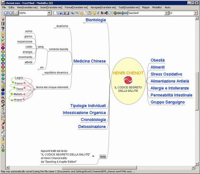Toggle bold with the b icon
The image size is (200, 174).
(x=102, y=13)
